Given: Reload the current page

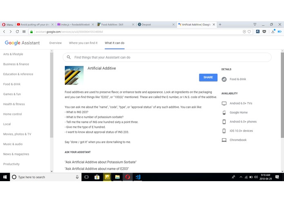Looking at the screenshot, I should click(x=17, y=32).
